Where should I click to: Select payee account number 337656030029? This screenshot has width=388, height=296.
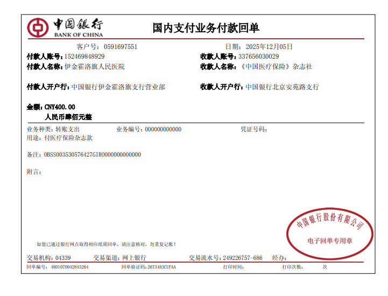pyautogui.click(x=258, y=57)
